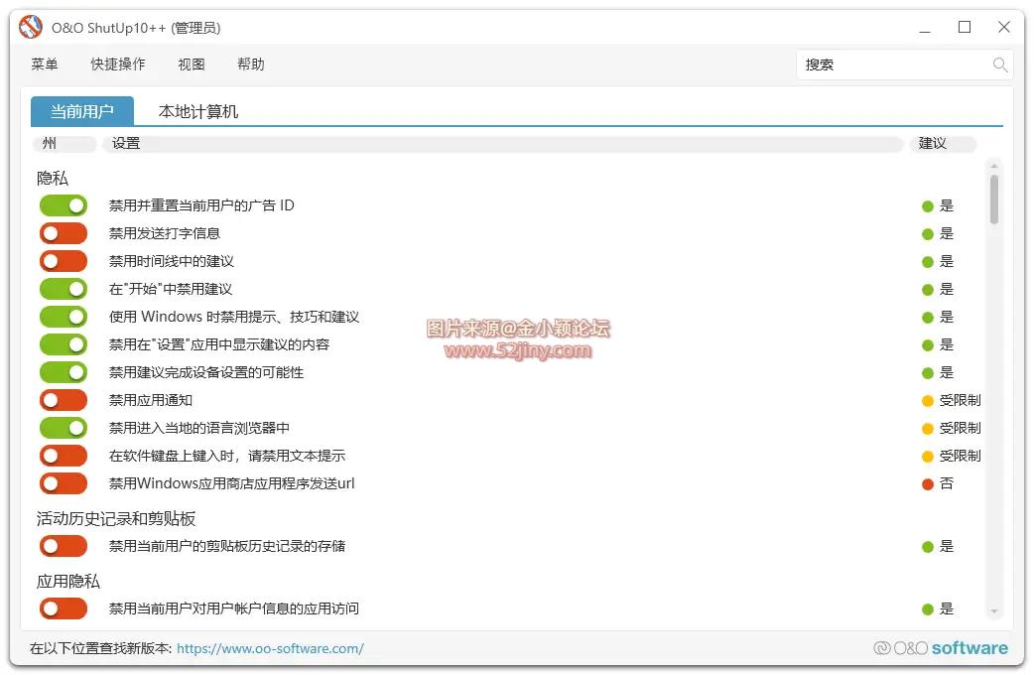Collapse the 活动历史记录和剪贴板 section heading
The width and height of the screenshot is (1034, 675).
(x=116, y=518)
